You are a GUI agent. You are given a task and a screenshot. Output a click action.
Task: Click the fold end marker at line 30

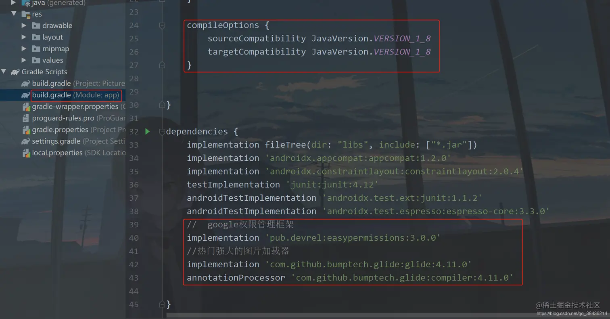[162, 105]
